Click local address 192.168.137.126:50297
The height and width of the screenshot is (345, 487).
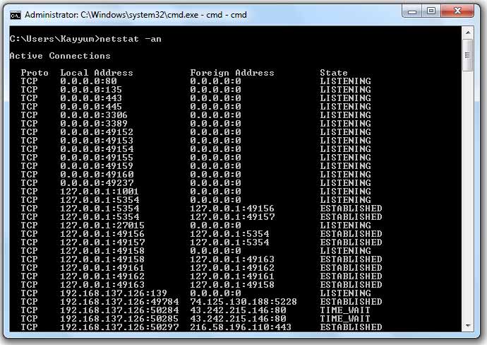coord(119,327)
